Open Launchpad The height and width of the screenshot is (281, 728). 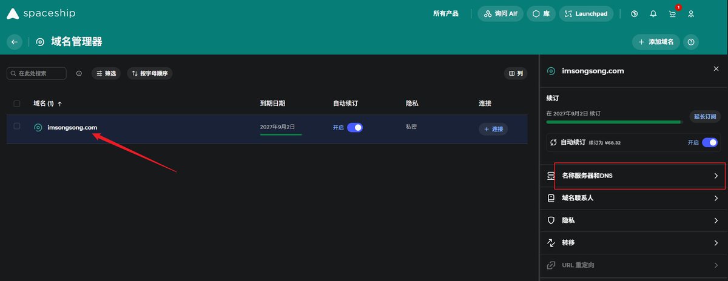(586, 13)
